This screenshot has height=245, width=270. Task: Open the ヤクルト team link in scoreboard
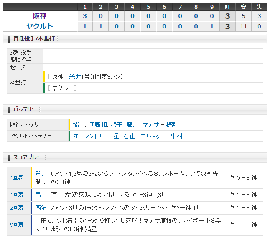(x=40, y=26)
